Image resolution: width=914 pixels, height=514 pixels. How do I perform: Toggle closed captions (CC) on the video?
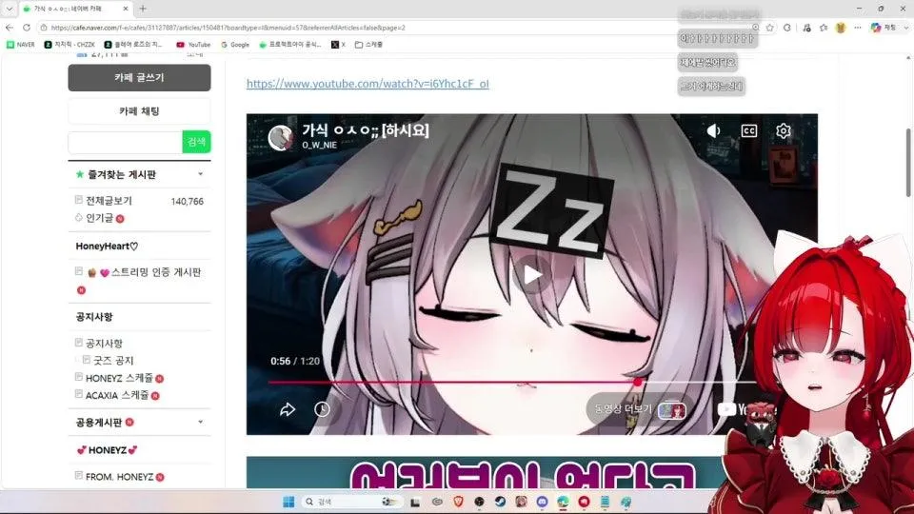(x=748, y=130)
